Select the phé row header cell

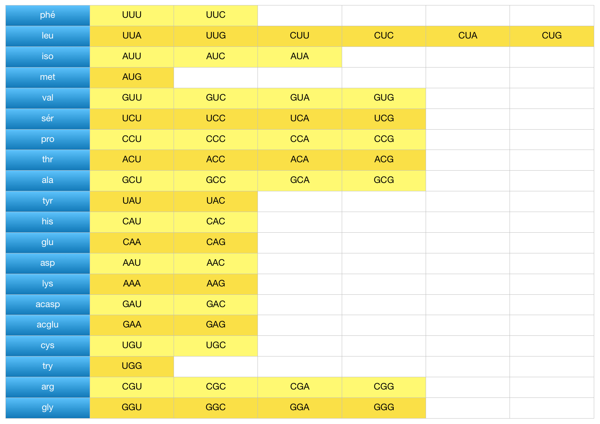[x=48, y=15]
